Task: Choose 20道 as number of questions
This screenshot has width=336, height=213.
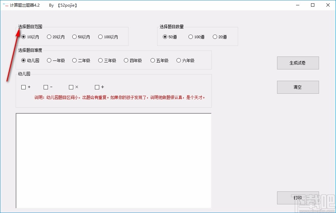Action: coord(215,37)
